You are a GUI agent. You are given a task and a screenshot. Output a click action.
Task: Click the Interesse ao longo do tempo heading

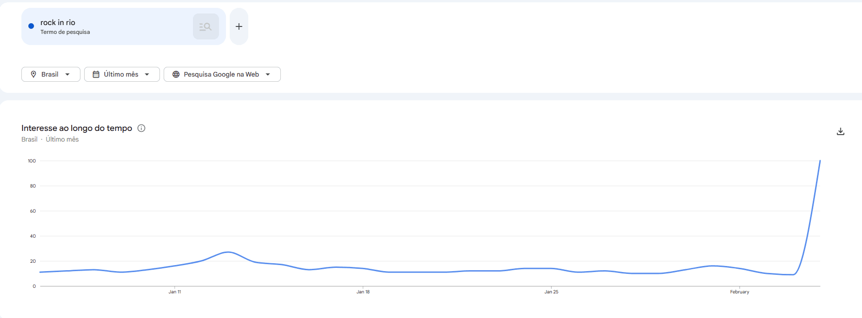tap(77, 128)
